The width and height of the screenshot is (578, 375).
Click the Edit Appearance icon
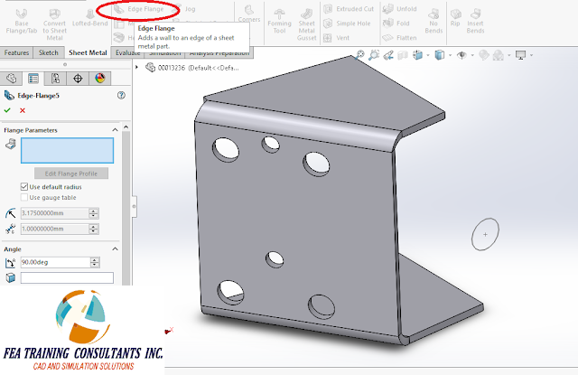484,55
